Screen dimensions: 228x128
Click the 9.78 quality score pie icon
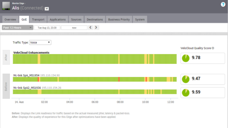coord(186,58)
